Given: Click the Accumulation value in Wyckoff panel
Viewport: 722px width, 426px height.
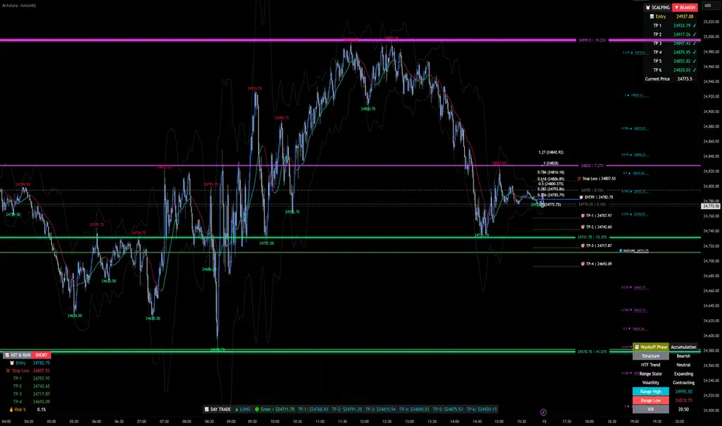Looking at the screenshot, I should coord(683,347).
